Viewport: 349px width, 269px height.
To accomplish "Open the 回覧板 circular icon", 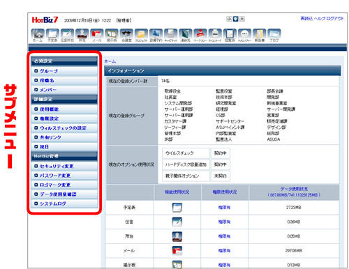I will (230, 36).
